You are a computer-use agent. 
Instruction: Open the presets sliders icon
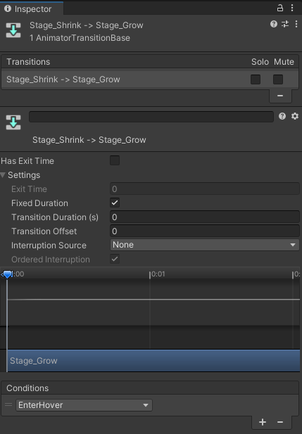click(285, 24)
